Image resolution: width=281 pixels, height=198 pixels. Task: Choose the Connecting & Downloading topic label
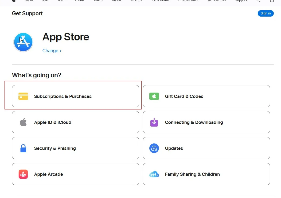tap(194, 122)
